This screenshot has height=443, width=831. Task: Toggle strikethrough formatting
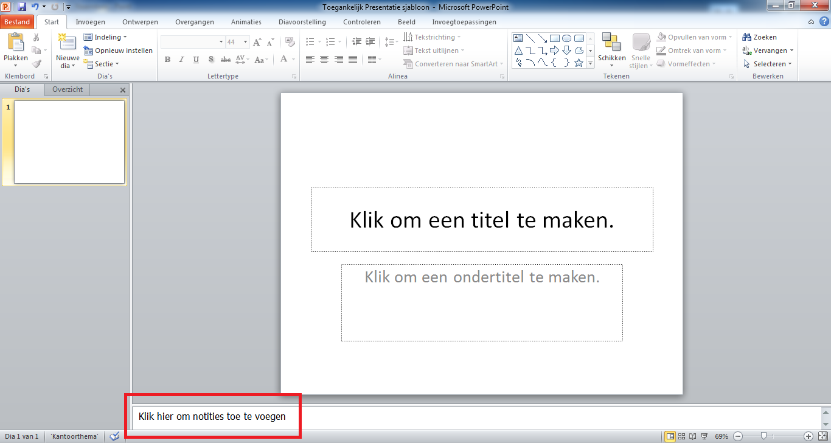pos(225,60)
